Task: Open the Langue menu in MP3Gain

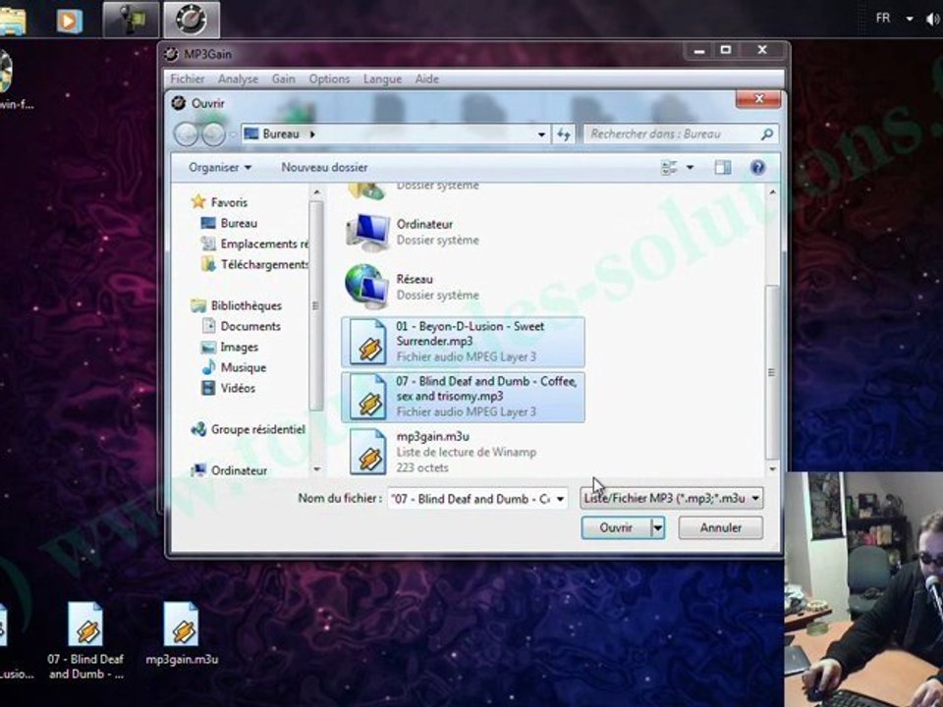Action: (x=382, y=79)
